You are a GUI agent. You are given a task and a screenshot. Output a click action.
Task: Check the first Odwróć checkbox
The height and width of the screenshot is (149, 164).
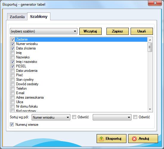74,117
